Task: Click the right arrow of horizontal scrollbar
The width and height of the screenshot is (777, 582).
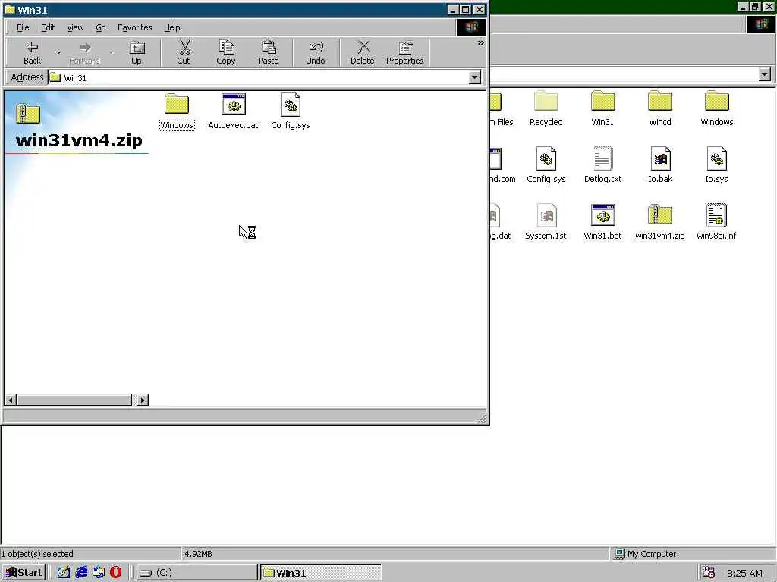Action: tap(143, 400)
